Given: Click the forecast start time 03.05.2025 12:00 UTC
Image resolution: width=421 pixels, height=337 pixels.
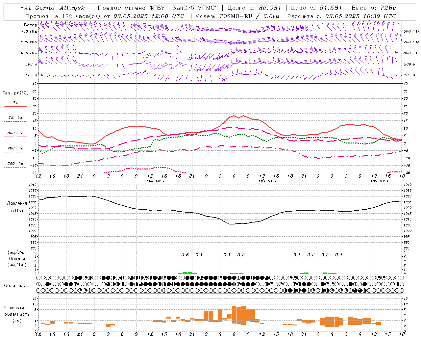Looking at the screenshot, I should tap(149, 16).
